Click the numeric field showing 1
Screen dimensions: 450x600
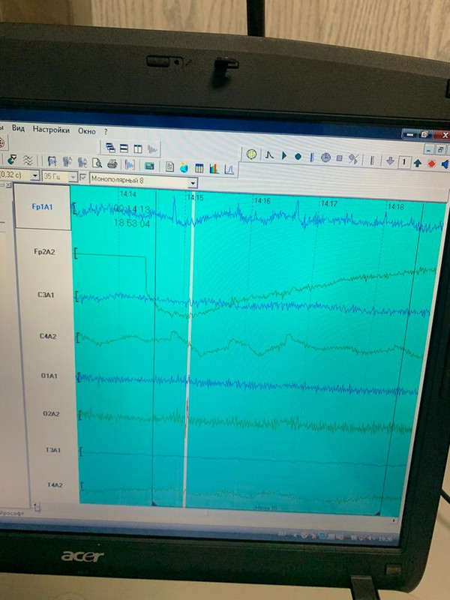403,162
